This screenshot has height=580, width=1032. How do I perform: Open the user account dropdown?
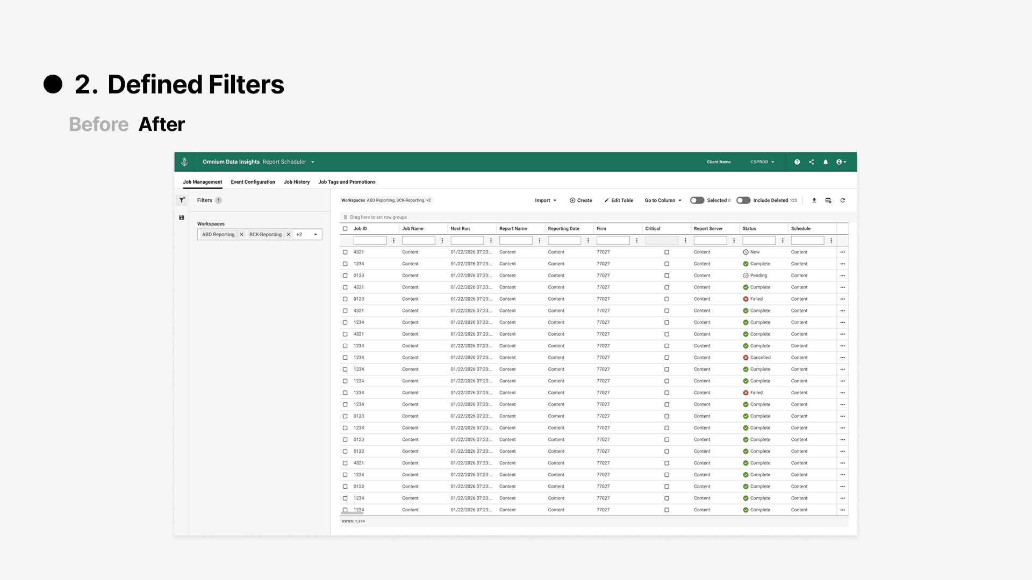[841, 162]
